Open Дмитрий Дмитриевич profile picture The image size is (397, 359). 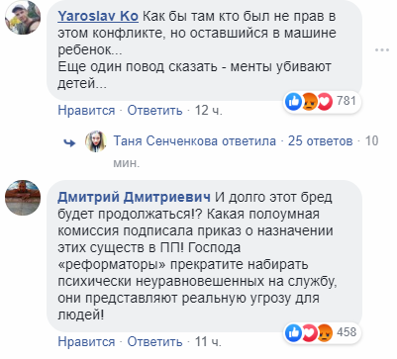coord(23,198)
